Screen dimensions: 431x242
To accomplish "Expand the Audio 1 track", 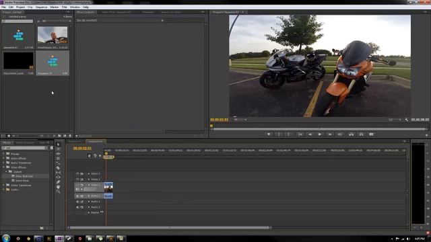I will (88, 196).
